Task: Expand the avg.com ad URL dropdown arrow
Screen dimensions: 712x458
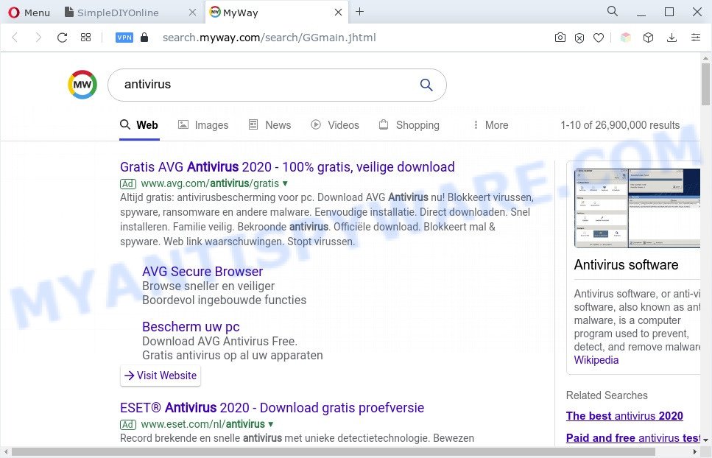Action: 285,183
